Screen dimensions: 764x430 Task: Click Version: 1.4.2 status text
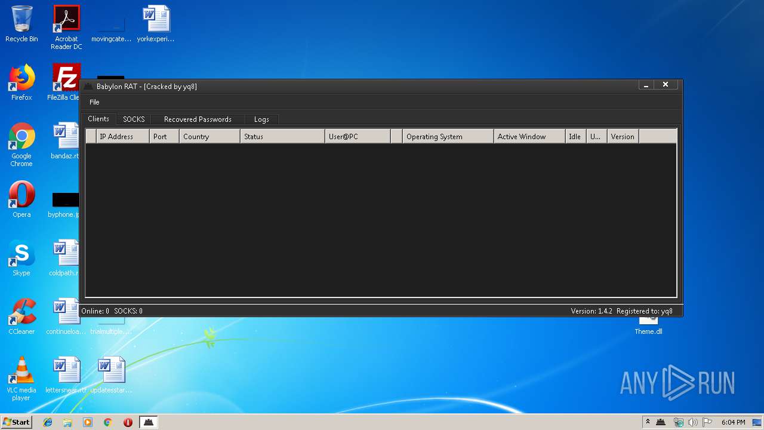(x=592, y=311)
